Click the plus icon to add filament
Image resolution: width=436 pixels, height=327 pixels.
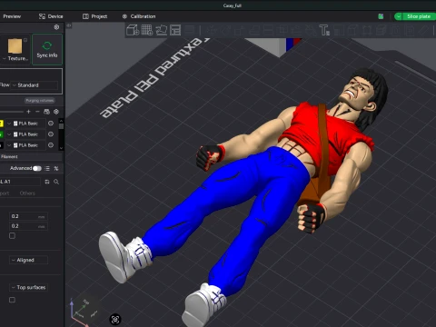coord(28,112)
